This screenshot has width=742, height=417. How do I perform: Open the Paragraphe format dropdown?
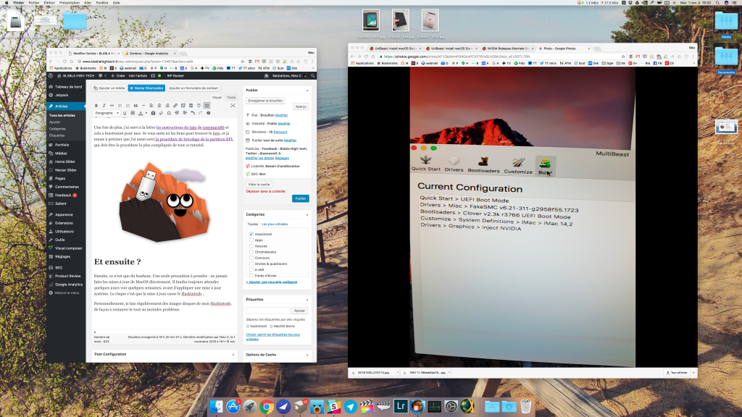[x=107, y=113]
